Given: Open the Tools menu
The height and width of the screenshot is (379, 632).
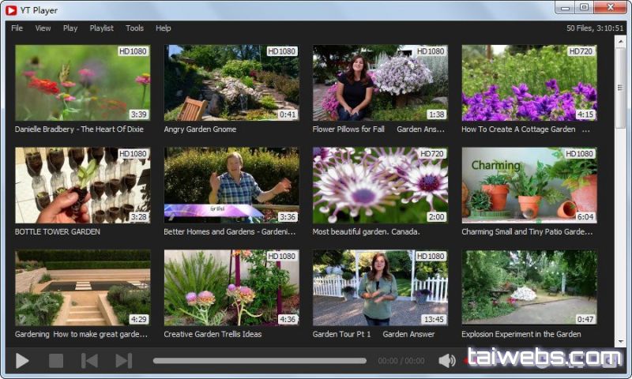Looking at the screenshot, I should pos(134,28).
